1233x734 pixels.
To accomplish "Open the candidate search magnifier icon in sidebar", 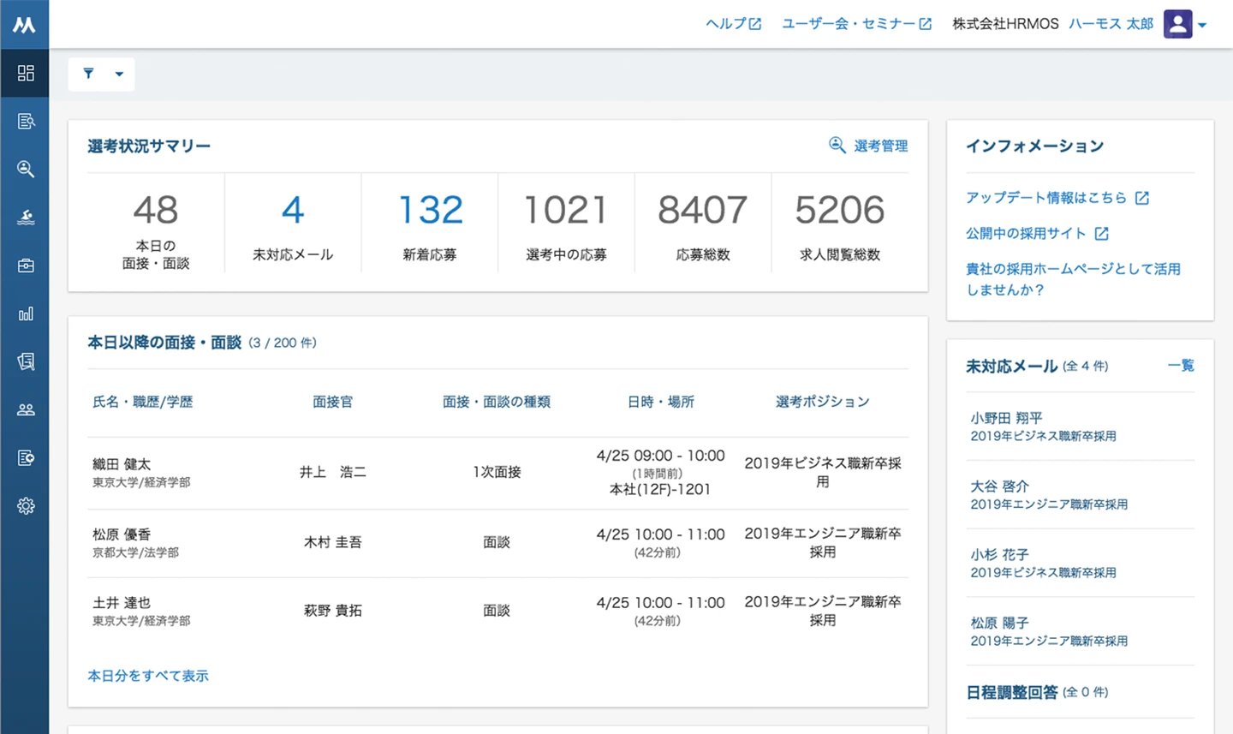I will pyautogui.click(x=26, y=169).
